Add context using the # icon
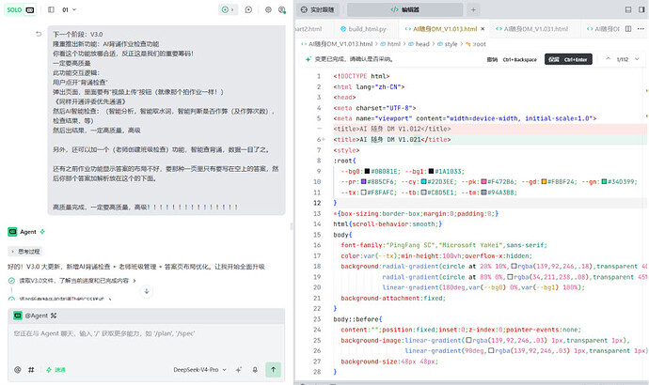 (x=31, y=370)
